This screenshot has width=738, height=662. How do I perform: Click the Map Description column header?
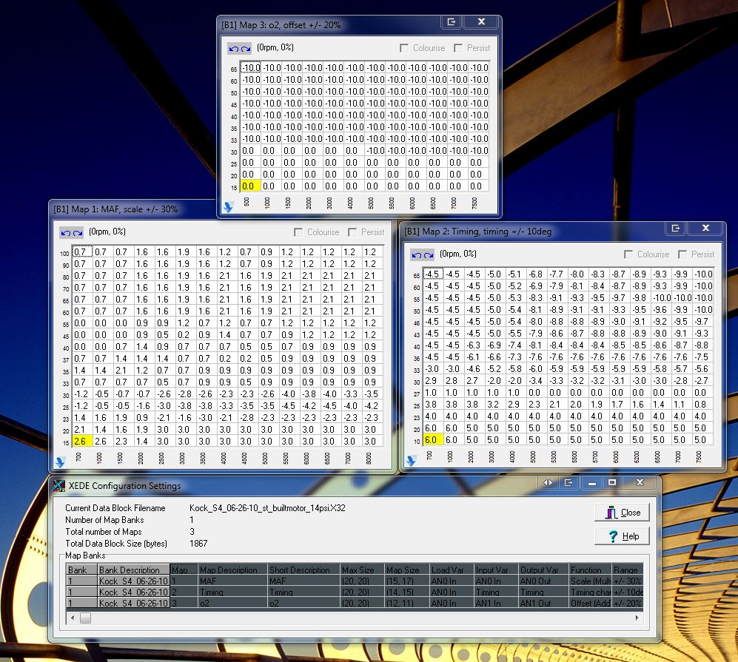[232, 570]
